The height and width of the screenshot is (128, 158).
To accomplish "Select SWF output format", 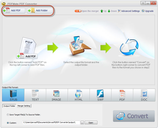I will 101,95.
